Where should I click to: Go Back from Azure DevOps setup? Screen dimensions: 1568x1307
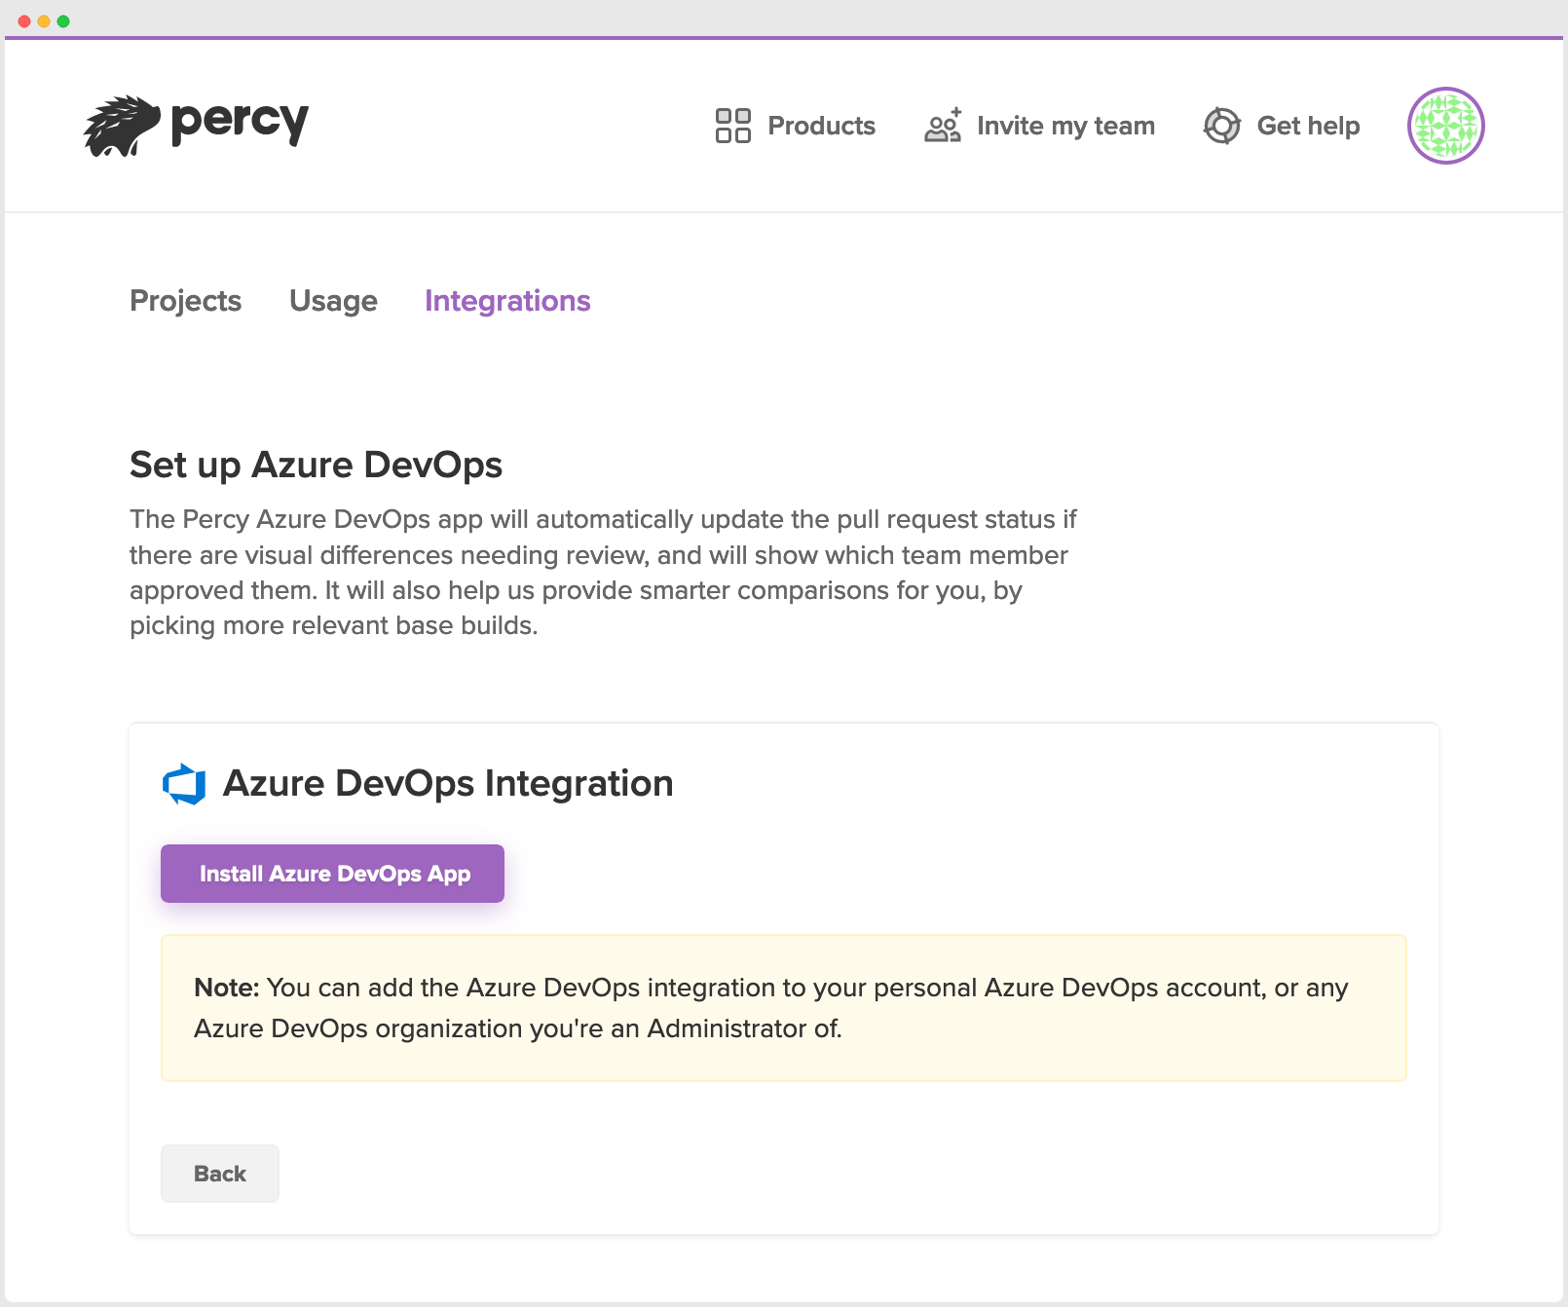[x=220, y=1174]
